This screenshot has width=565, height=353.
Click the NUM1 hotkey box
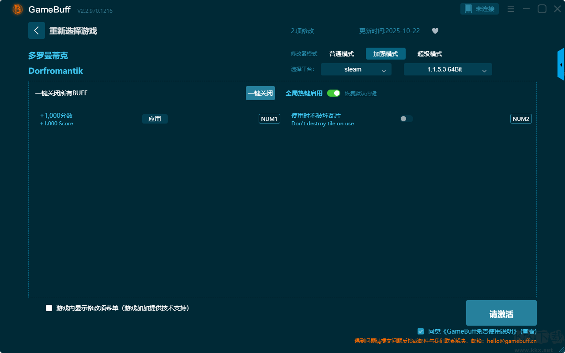tap(269, 119)
